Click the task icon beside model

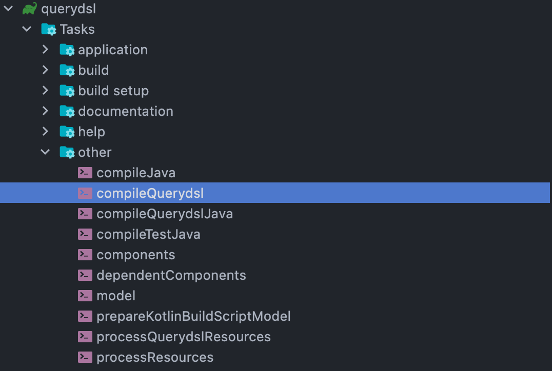[x=85, y=296]
